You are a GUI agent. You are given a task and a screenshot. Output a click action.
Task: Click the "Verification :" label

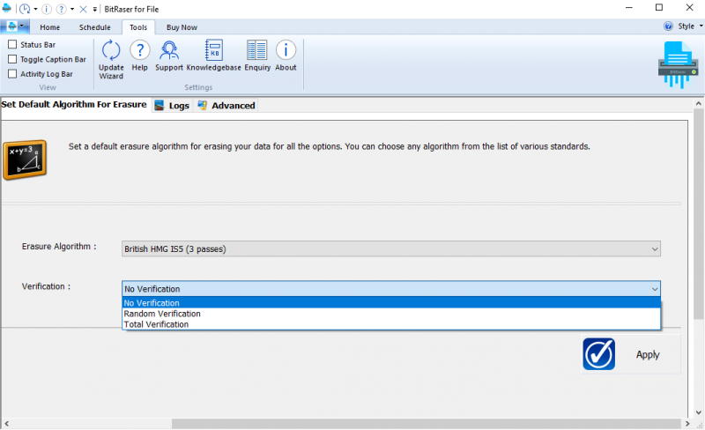point(46,286)
